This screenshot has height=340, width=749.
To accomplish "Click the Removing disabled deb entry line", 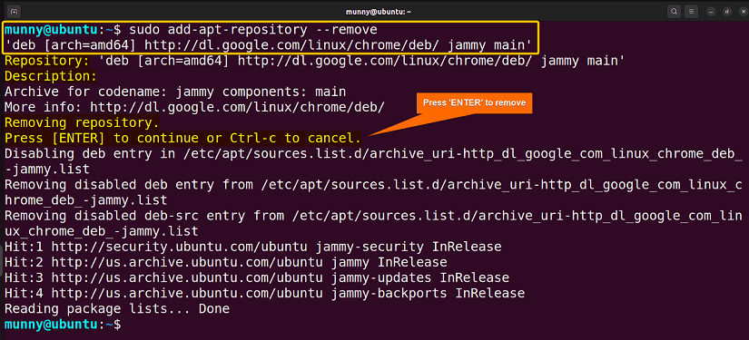I will [373, 192].
